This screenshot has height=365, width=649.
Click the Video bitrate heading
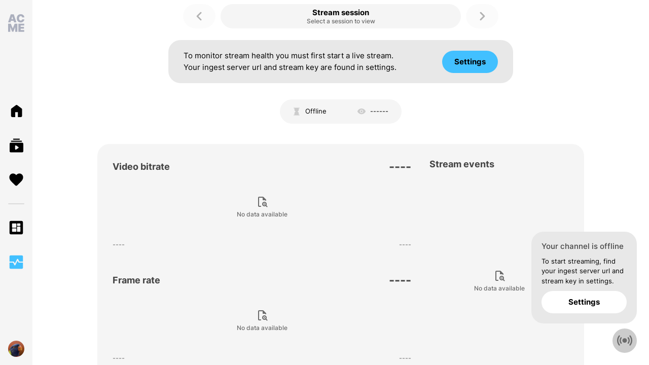(141, 167)
